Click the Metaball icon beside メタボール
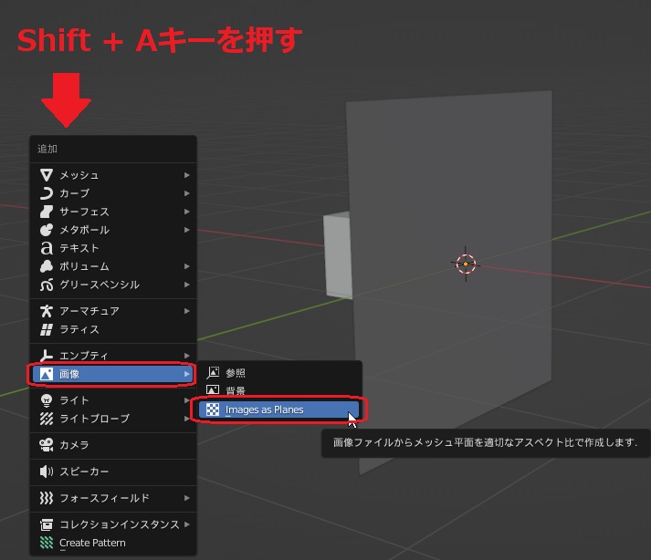 [x=47, y=230]
